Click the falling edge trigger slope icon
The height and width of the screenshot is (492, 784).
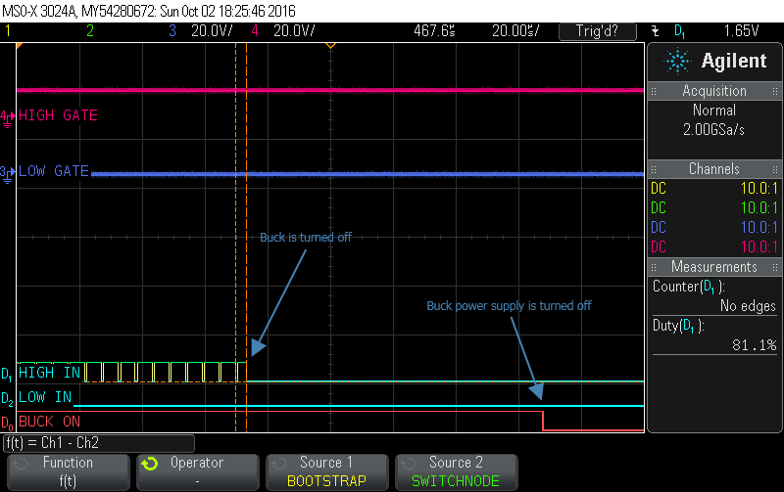point(655,31)
